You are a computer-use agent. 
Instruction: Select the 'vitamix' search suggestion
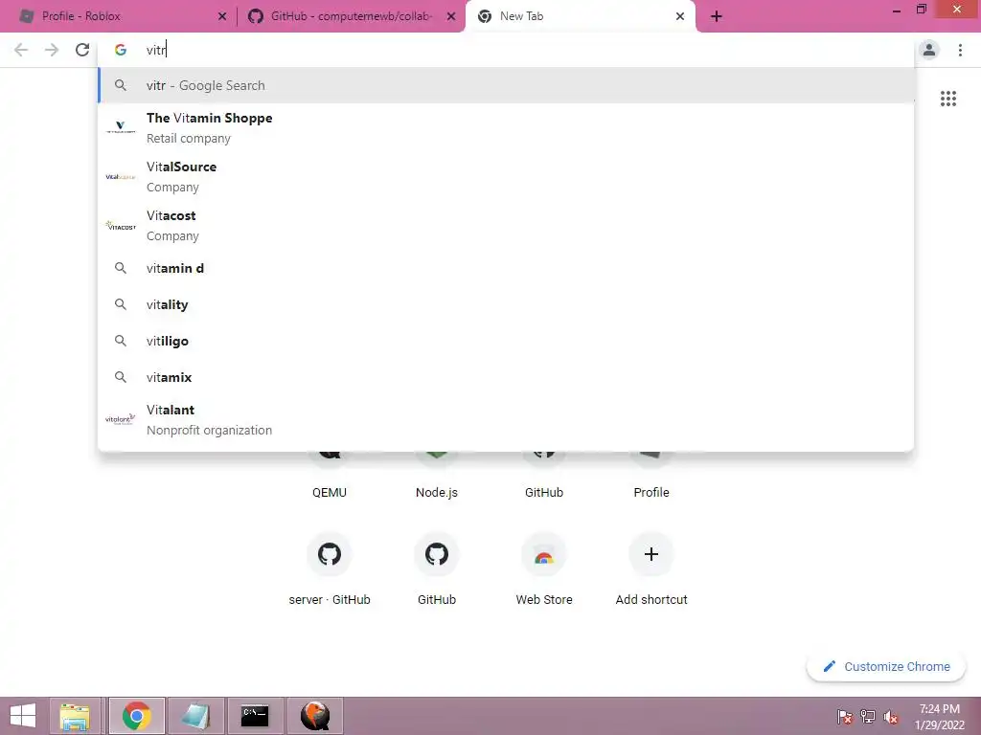(506, 377)
